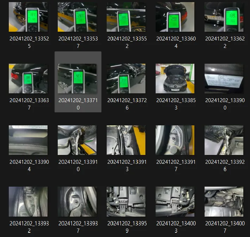Select image 20241202_133904

pyautogui.click(x=28, y=140)
